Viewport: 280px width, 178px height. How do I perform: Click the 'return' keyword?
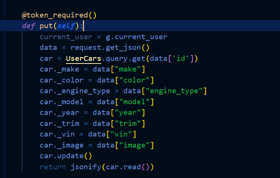click(53, 167)
